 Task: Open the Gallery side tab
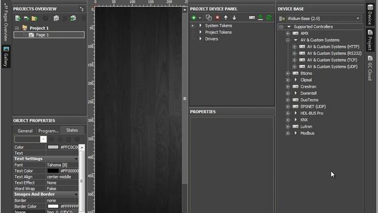tap(6, 57)
